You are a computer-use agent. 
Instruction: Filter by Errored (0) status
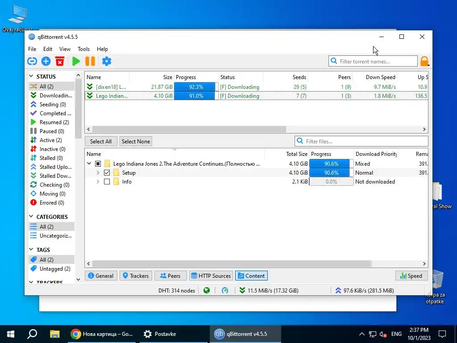tap(52, 203)
